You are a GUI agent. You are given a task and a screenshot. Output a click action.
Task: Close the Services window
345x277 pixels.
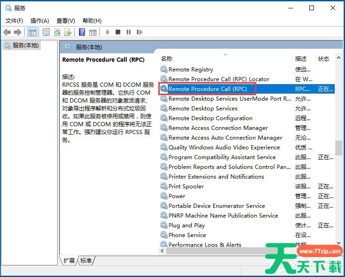coord(333,8)
